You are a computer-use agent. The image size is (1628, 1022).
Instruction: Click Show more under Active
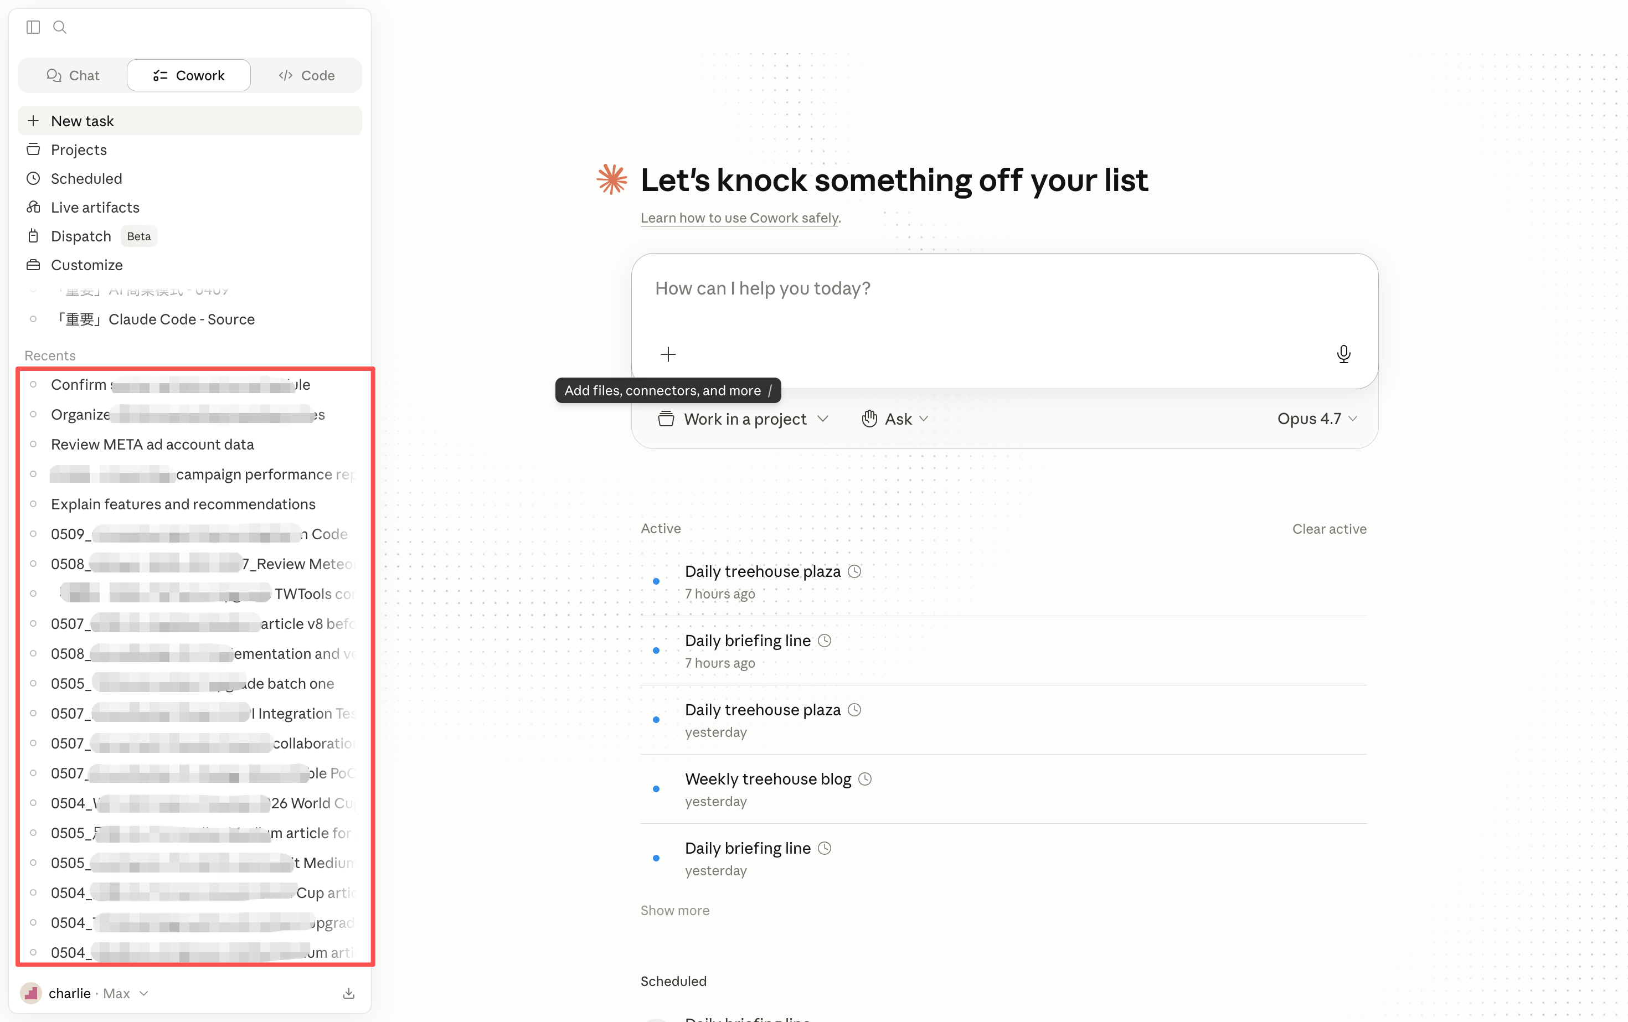point(674,911)
